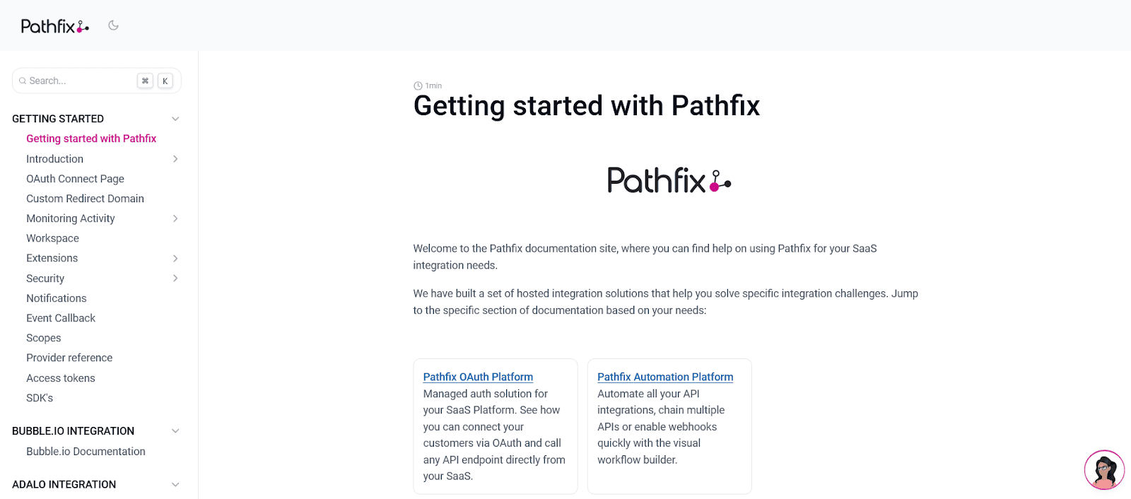The width and height of the screenshot is (1131, 499).
Task: Collapse the Bubble.io Integration section
Action: point(175,431)
